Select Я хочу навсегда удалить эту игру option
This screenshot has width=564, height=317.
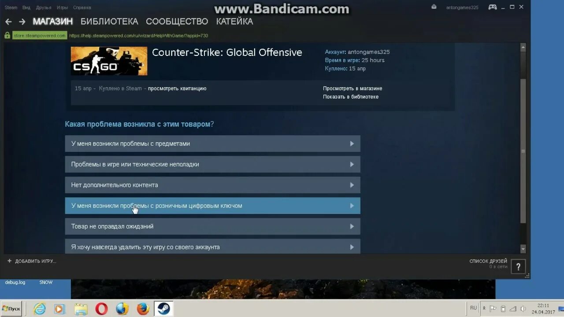[x=212, y=246]
